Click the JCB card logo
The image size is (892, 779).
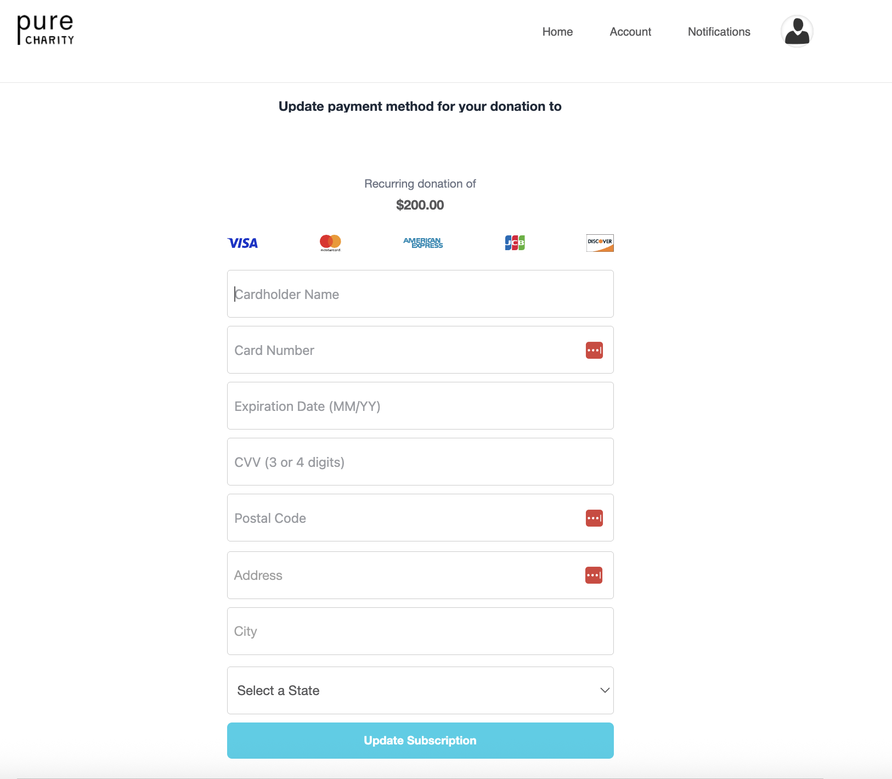coord(515,242)
